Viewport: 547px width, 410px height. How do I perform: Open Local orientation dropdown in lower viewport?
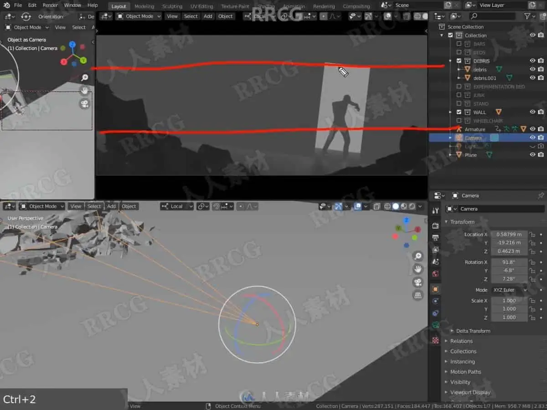click(x=176, y=206)
